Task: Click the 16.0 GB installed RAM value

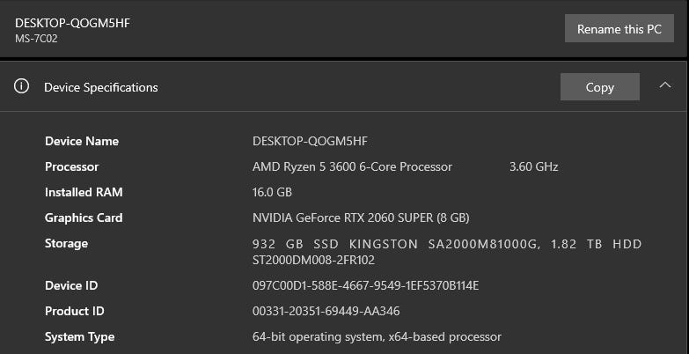Action: [272, 192]
